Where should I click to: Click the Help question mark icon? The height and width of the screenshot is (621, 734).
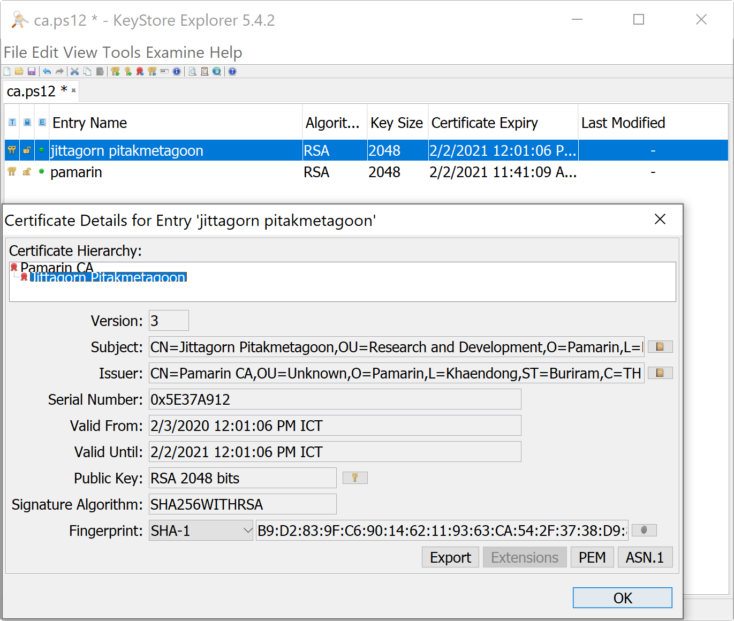coord(232,71)
